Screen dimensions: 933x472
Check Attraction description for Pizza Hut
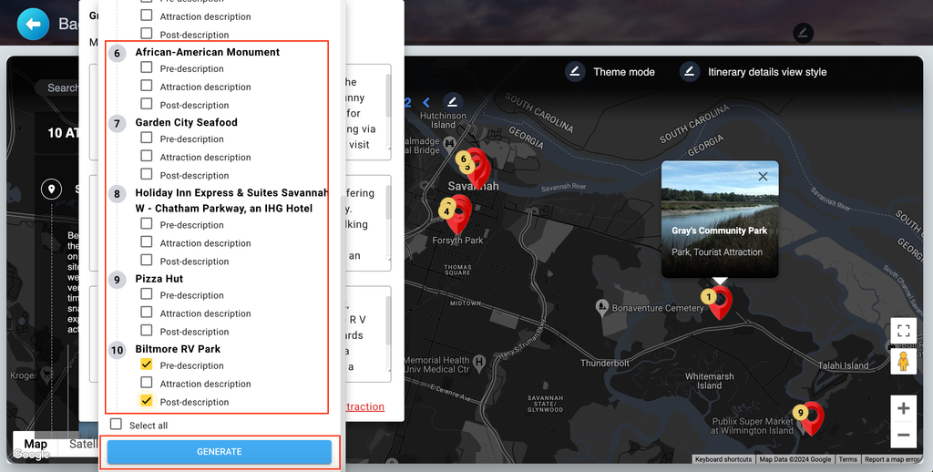pyautogui.click(x=147, y=312)
